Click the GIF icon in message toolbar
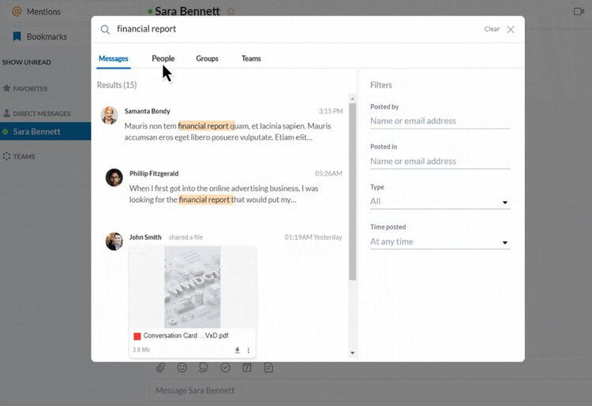 click(x=204, y=367)
